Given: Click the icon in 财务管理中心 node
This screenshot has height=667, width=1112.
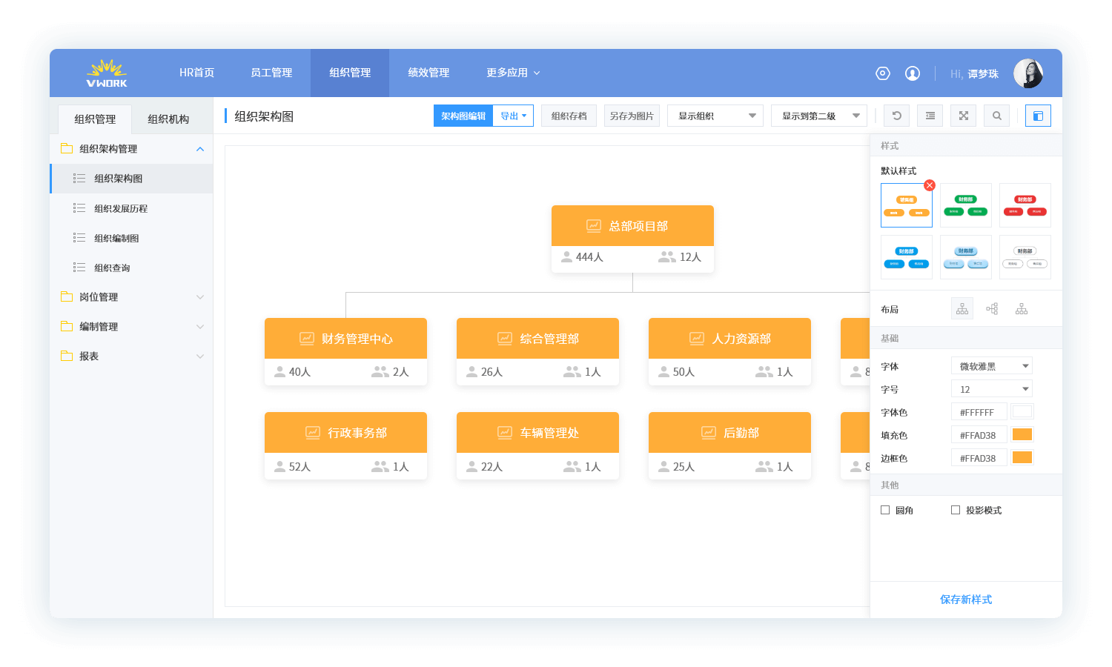Looking at the screenshot, I should pos(307,339).
